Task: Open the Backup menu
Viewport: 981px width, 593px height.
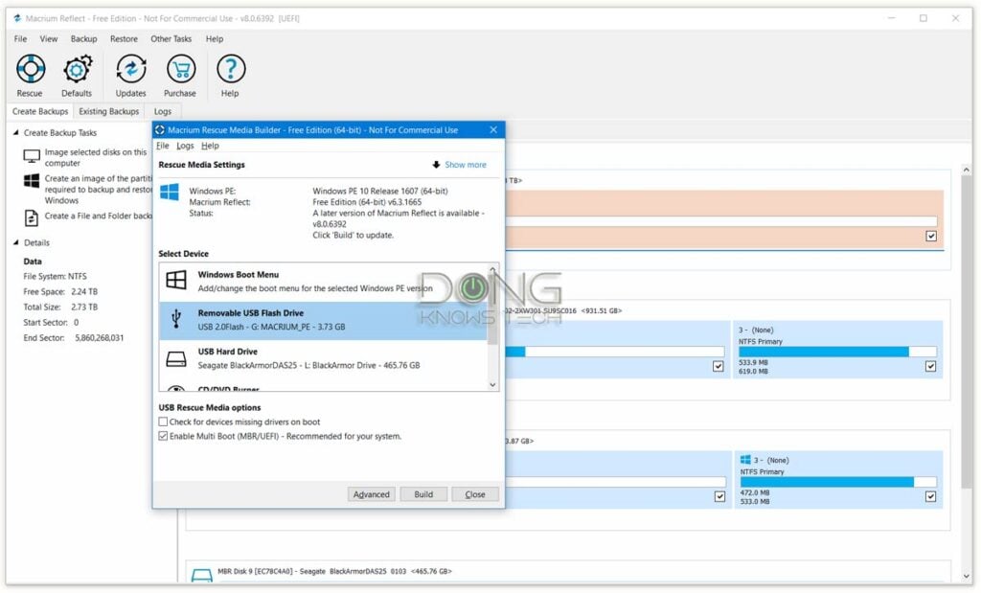Action: [84, 38]
